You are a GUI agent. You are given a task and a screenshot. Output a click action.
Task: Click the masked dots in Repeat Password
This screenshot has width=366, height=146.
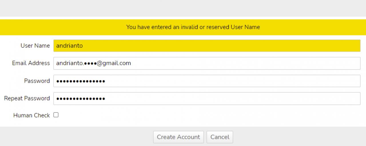(81, 99)
